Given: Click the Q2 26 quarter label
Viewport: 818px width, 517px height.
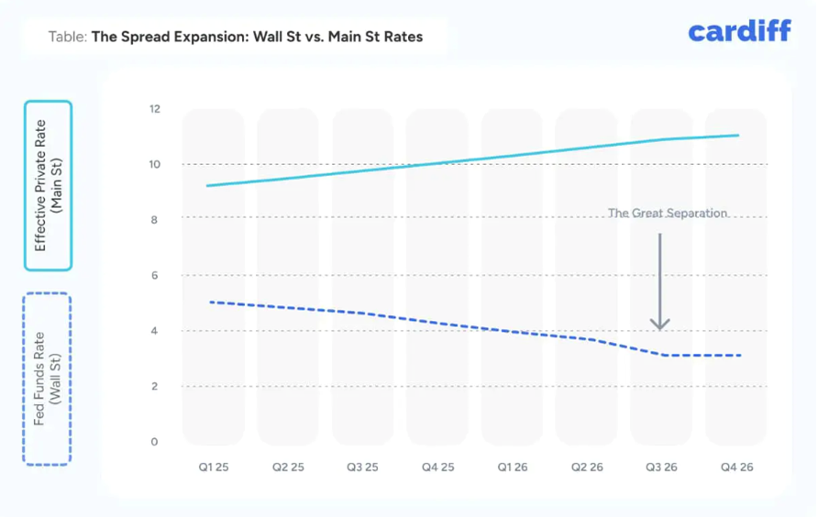Looking at the screenshot, I should [x=587, y=467].
